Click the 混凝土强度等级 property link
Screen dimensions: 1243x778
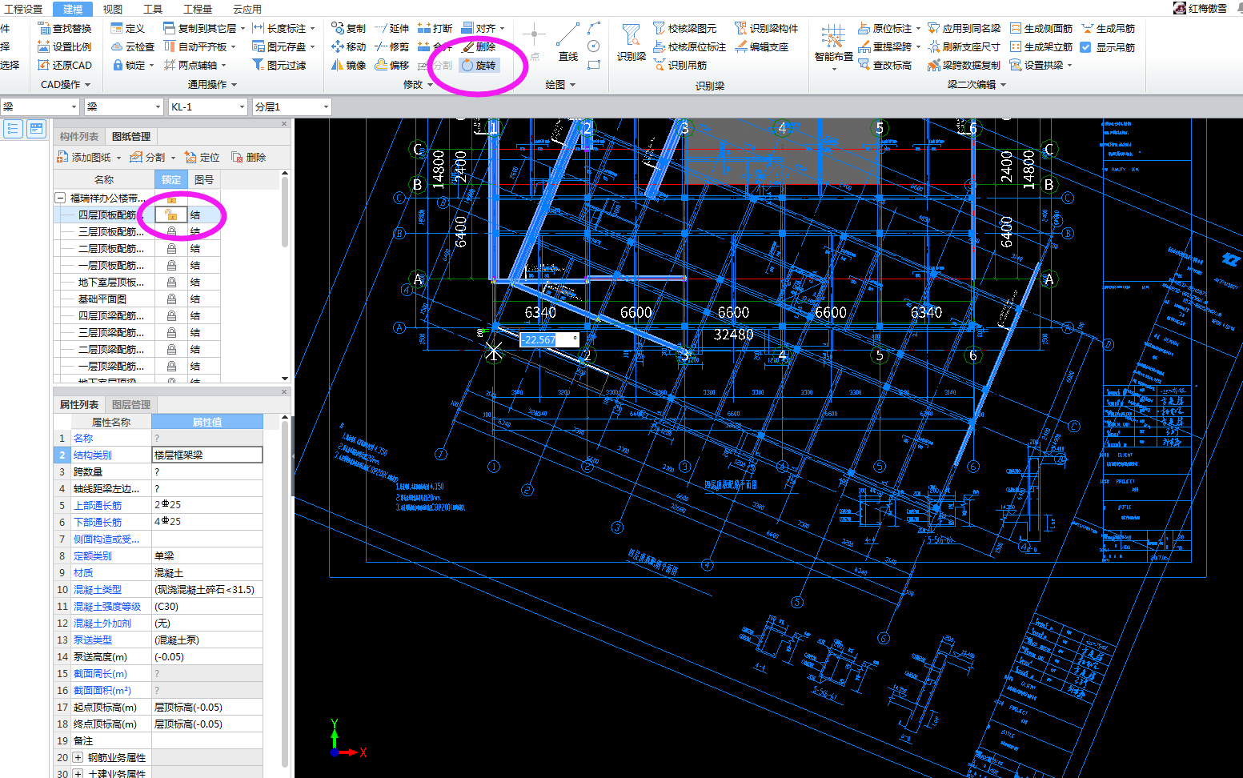107,606
